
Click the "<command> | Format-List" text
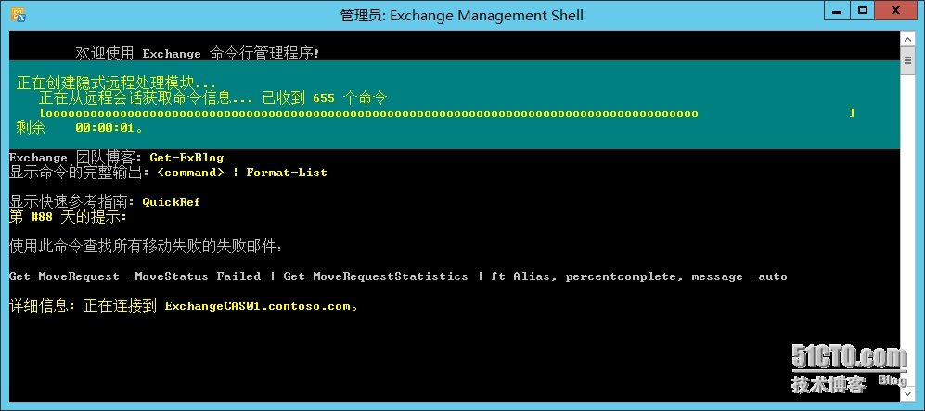[x=242, y=173]
